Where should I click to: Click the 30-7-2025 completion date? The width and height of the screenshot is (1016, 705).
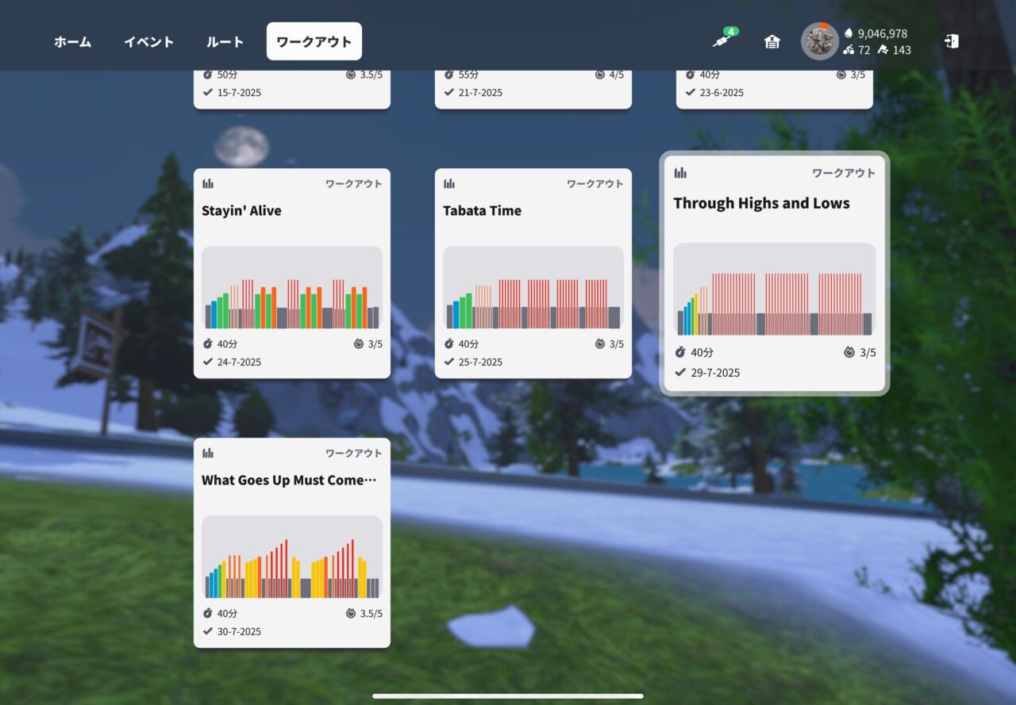[239, 632]
